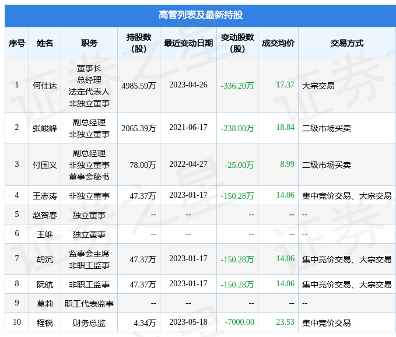Click the name 王维
The width and height of the screenshot is (396, 337).
tap(45, 234)
